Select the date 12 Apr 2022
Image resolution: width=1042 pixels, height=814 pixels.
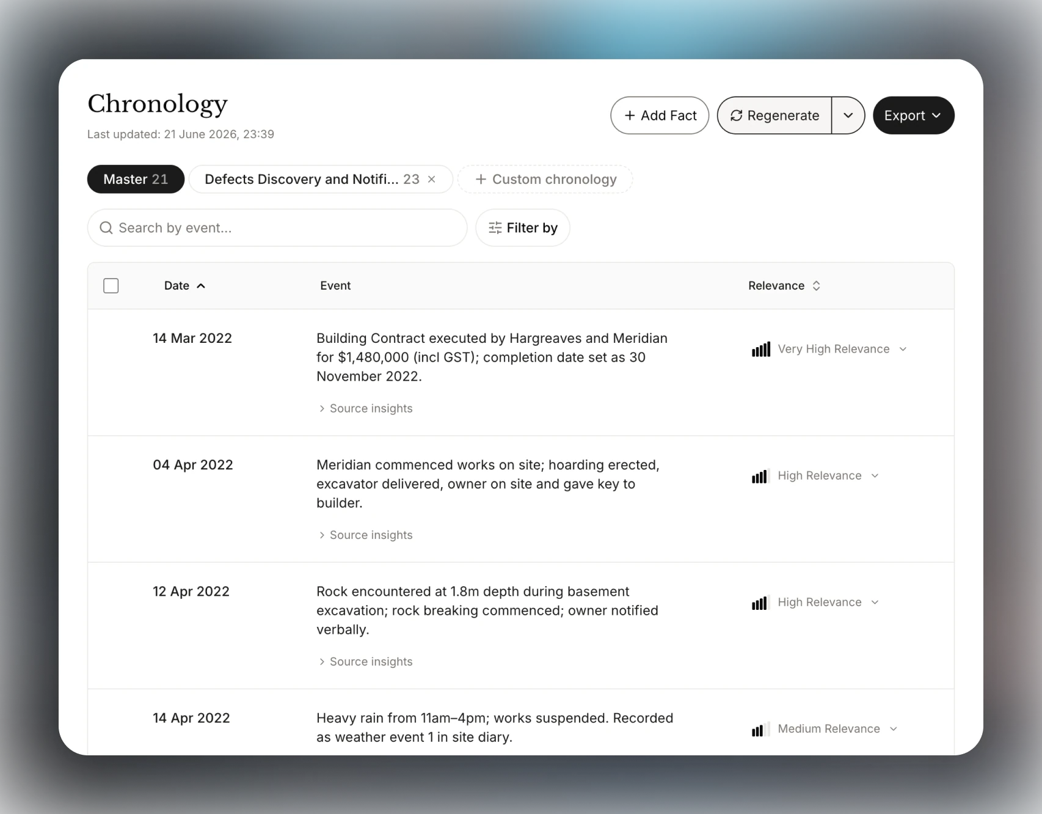[x=191, y=591]
